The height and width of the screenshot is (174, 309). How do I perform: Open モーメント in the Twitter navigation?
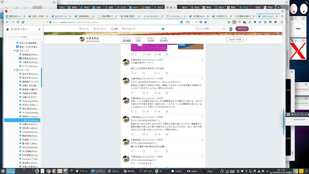(100, 29)
